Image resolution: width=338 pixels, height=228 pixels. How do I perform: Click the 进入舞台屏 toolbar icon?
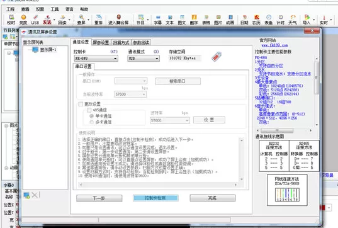coord(118,20)
